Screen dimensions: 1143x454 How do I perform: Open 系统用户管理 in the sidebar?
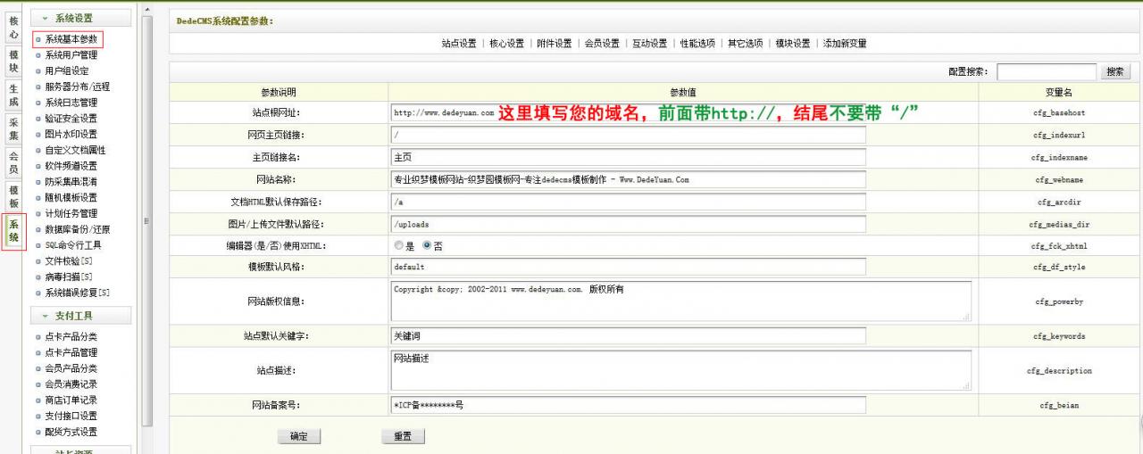pos(71,55)
